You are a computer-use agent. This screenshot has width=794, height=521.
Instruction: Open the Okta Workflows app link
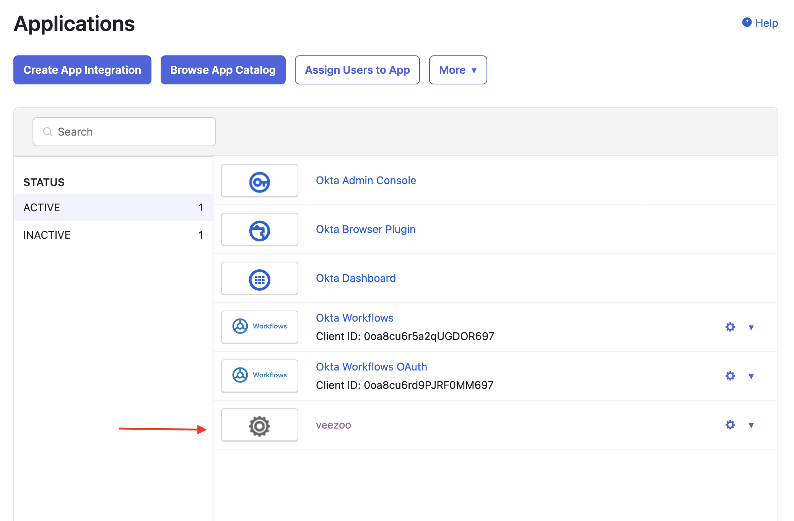(x=355, y=318)
